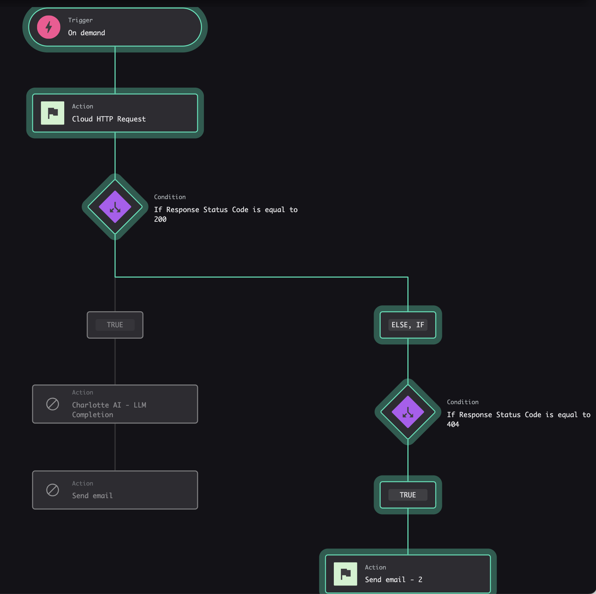
Task: Click the condition text reading status code equal 404
Action: (x=518, y=419)
